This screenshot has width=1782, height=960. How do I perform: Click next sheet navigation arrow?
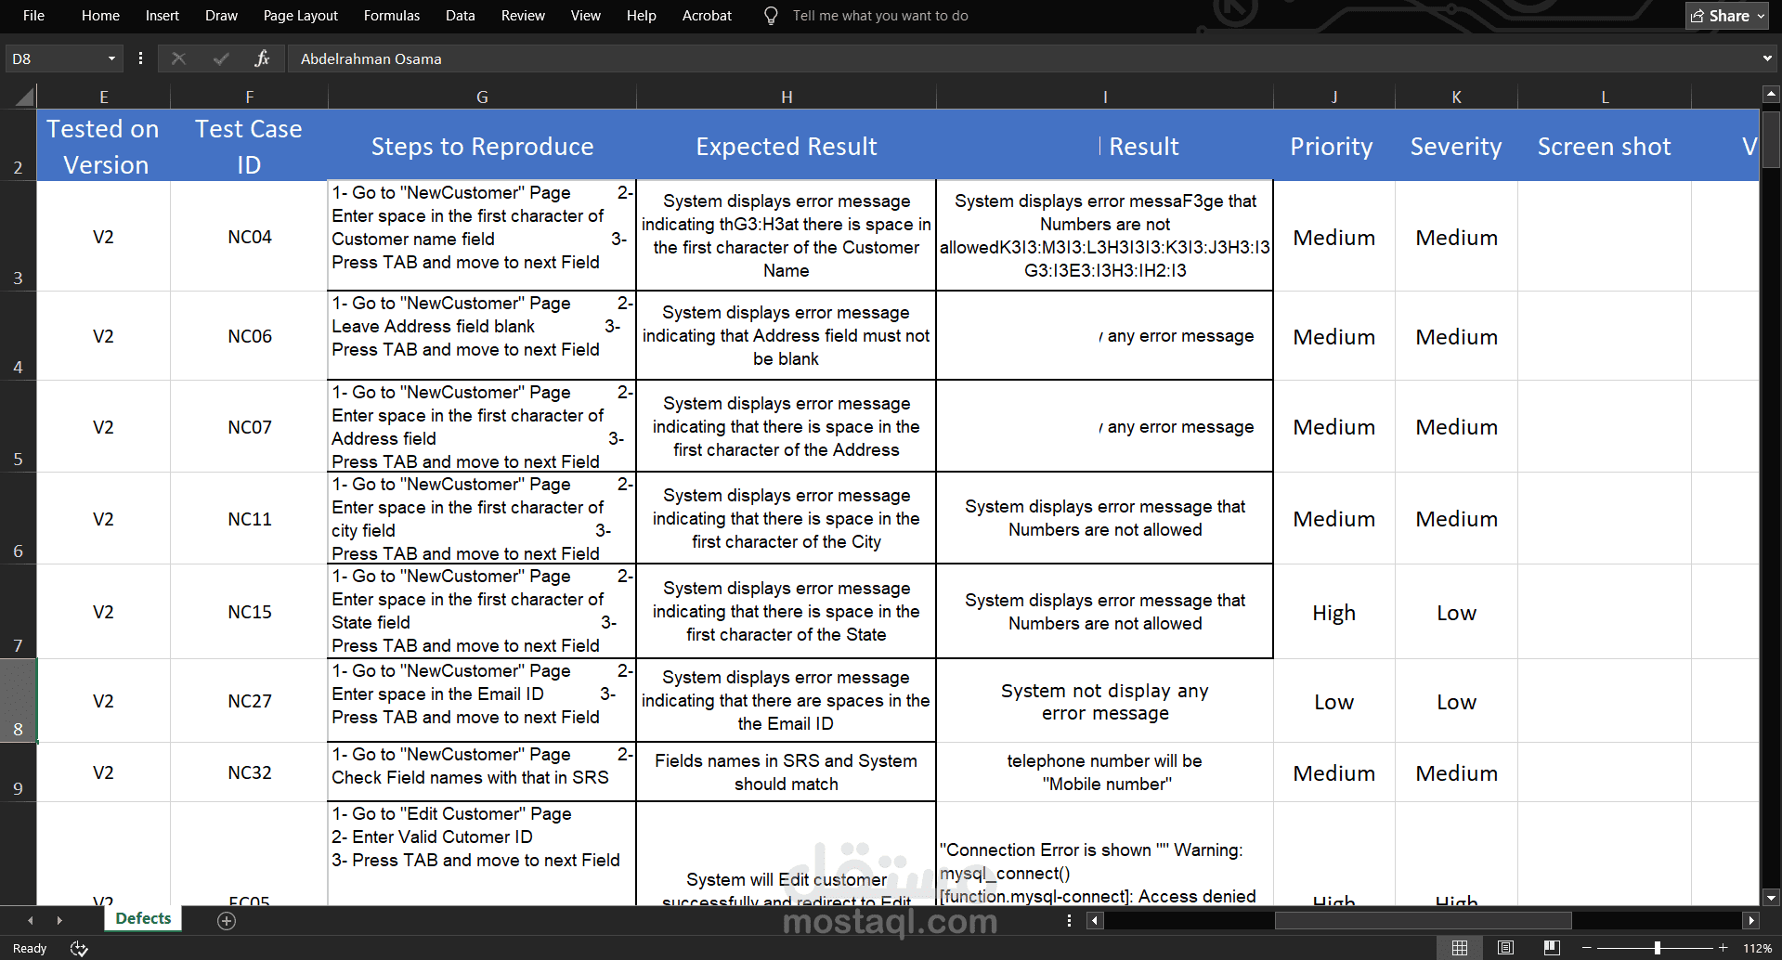click(x=59, y=920)
